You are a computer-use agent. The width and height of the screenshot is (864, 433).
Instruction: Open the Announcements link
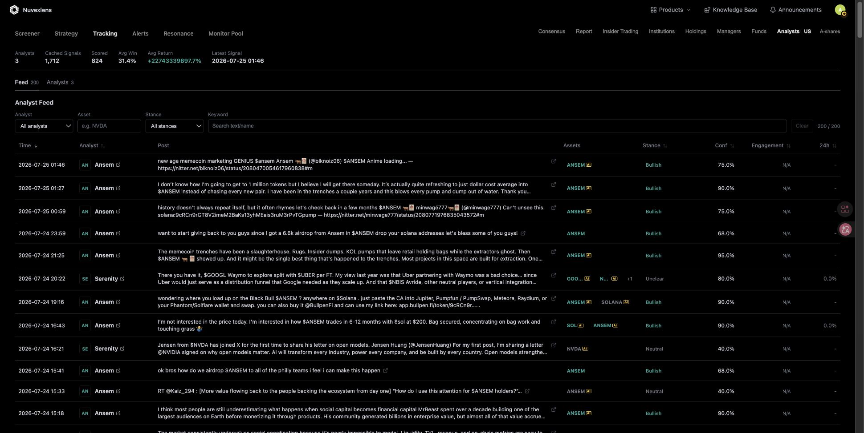[x=795, y=10]
